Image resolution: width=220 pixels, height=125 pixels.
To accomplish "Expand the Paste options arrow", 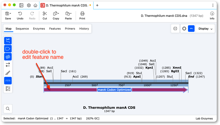I will pyautogui.click(x=71, y=14).
